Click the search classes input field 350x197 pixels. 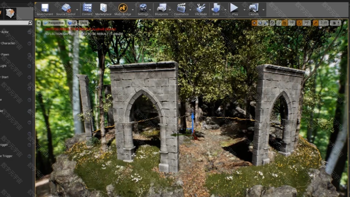pyautogui.click(x=14, y=23)
